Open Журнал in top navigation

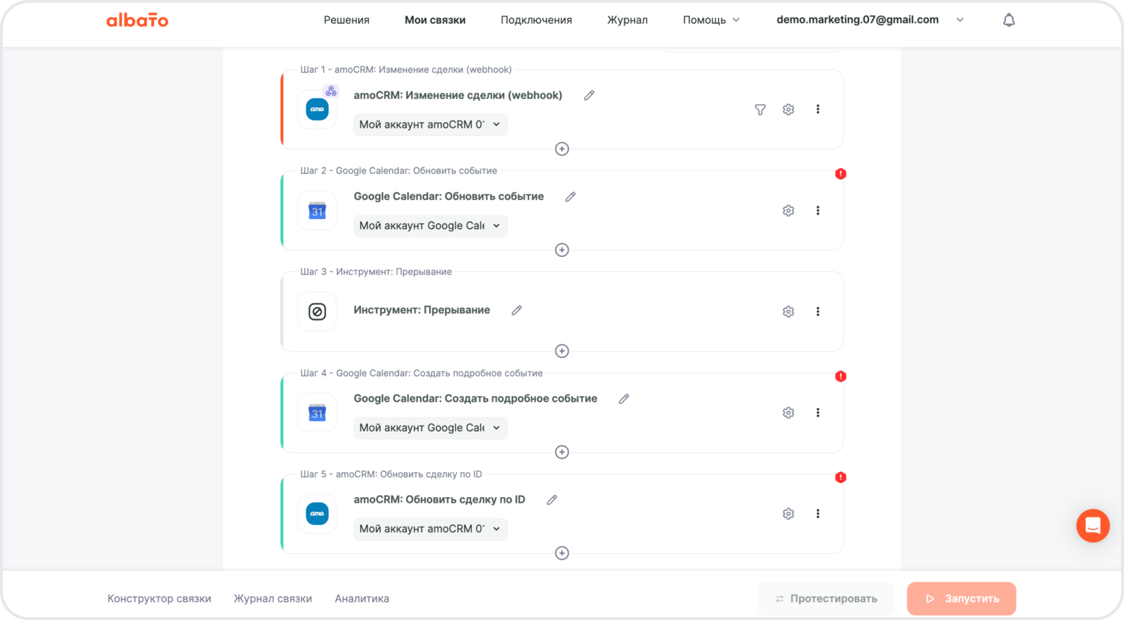[x=627, y=20]
